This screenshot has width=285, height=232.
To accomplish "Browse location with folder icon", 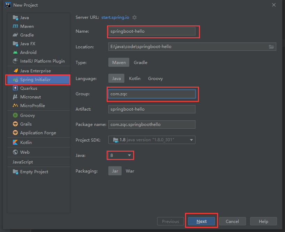I will (271, 47).
